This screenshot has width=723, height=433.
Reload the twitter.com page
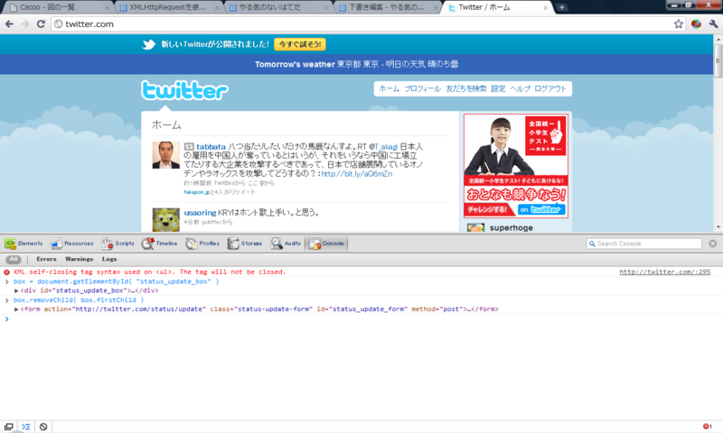[41, 24]
